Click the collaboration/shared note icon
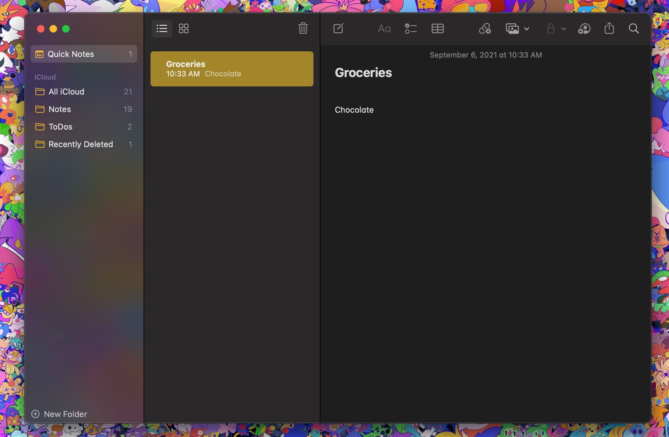 tap(584, 28)
